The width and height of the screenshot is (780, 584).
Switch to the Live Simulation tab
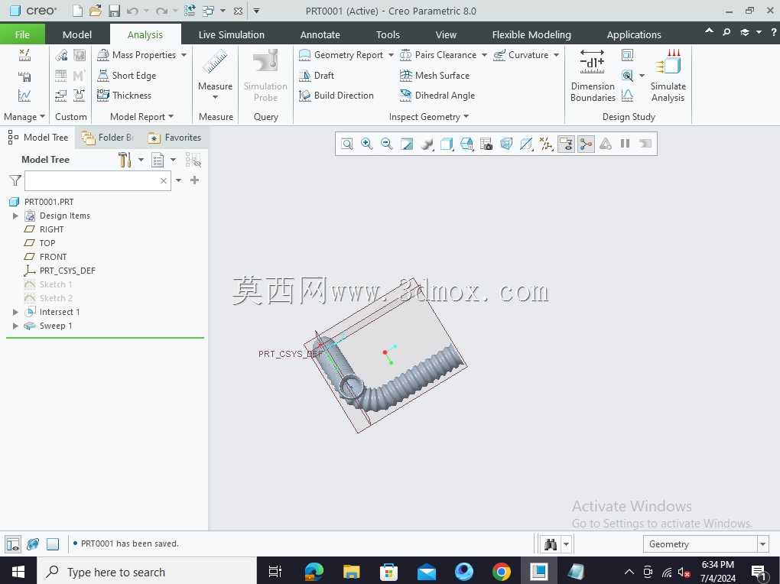(x=231, y=34)
